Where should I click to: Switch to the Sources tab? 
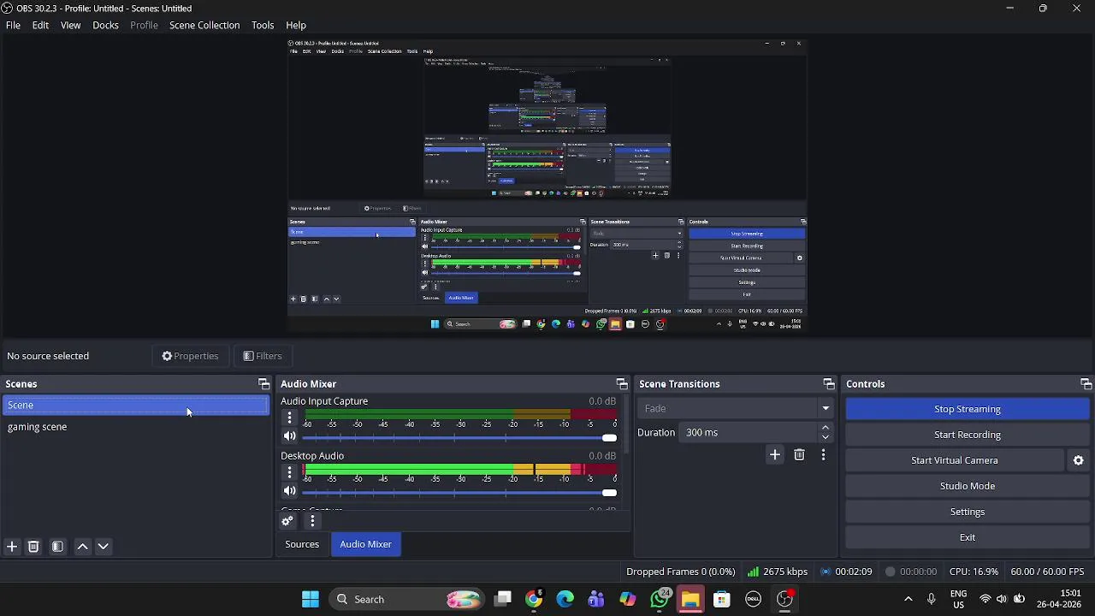(x=302, y=544)
